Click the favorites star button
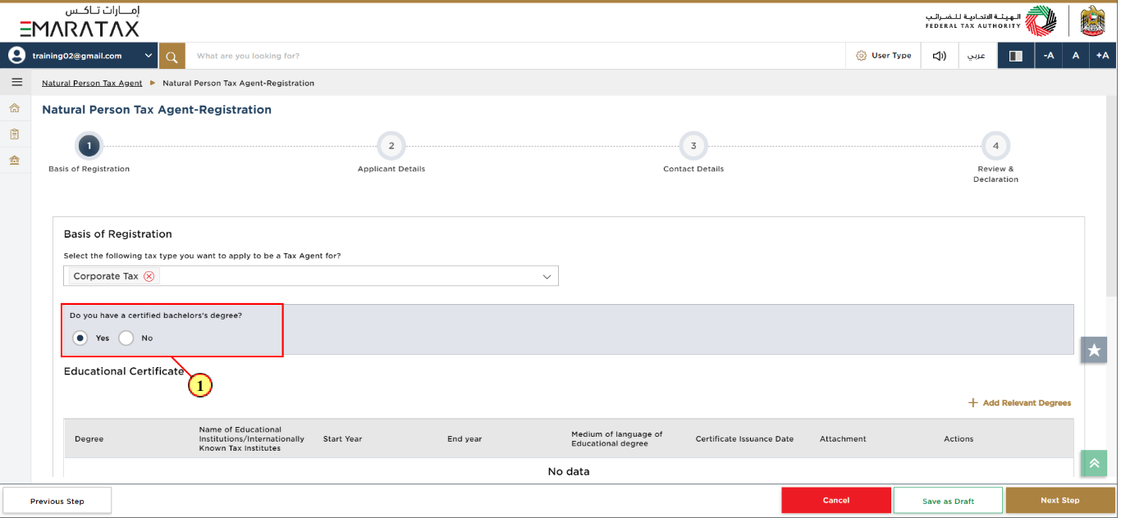Image resolution: width=1121 pixels, height=522 pixels. point(1094,350)
